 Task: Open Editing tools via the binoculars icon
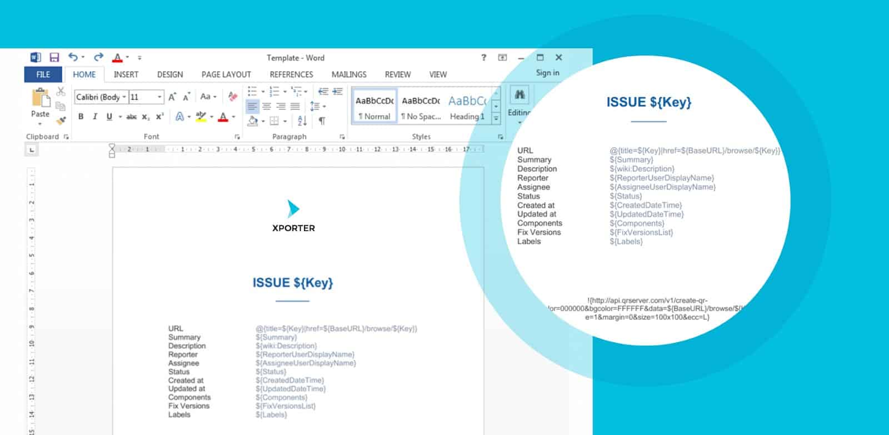[x=520, y=96]
